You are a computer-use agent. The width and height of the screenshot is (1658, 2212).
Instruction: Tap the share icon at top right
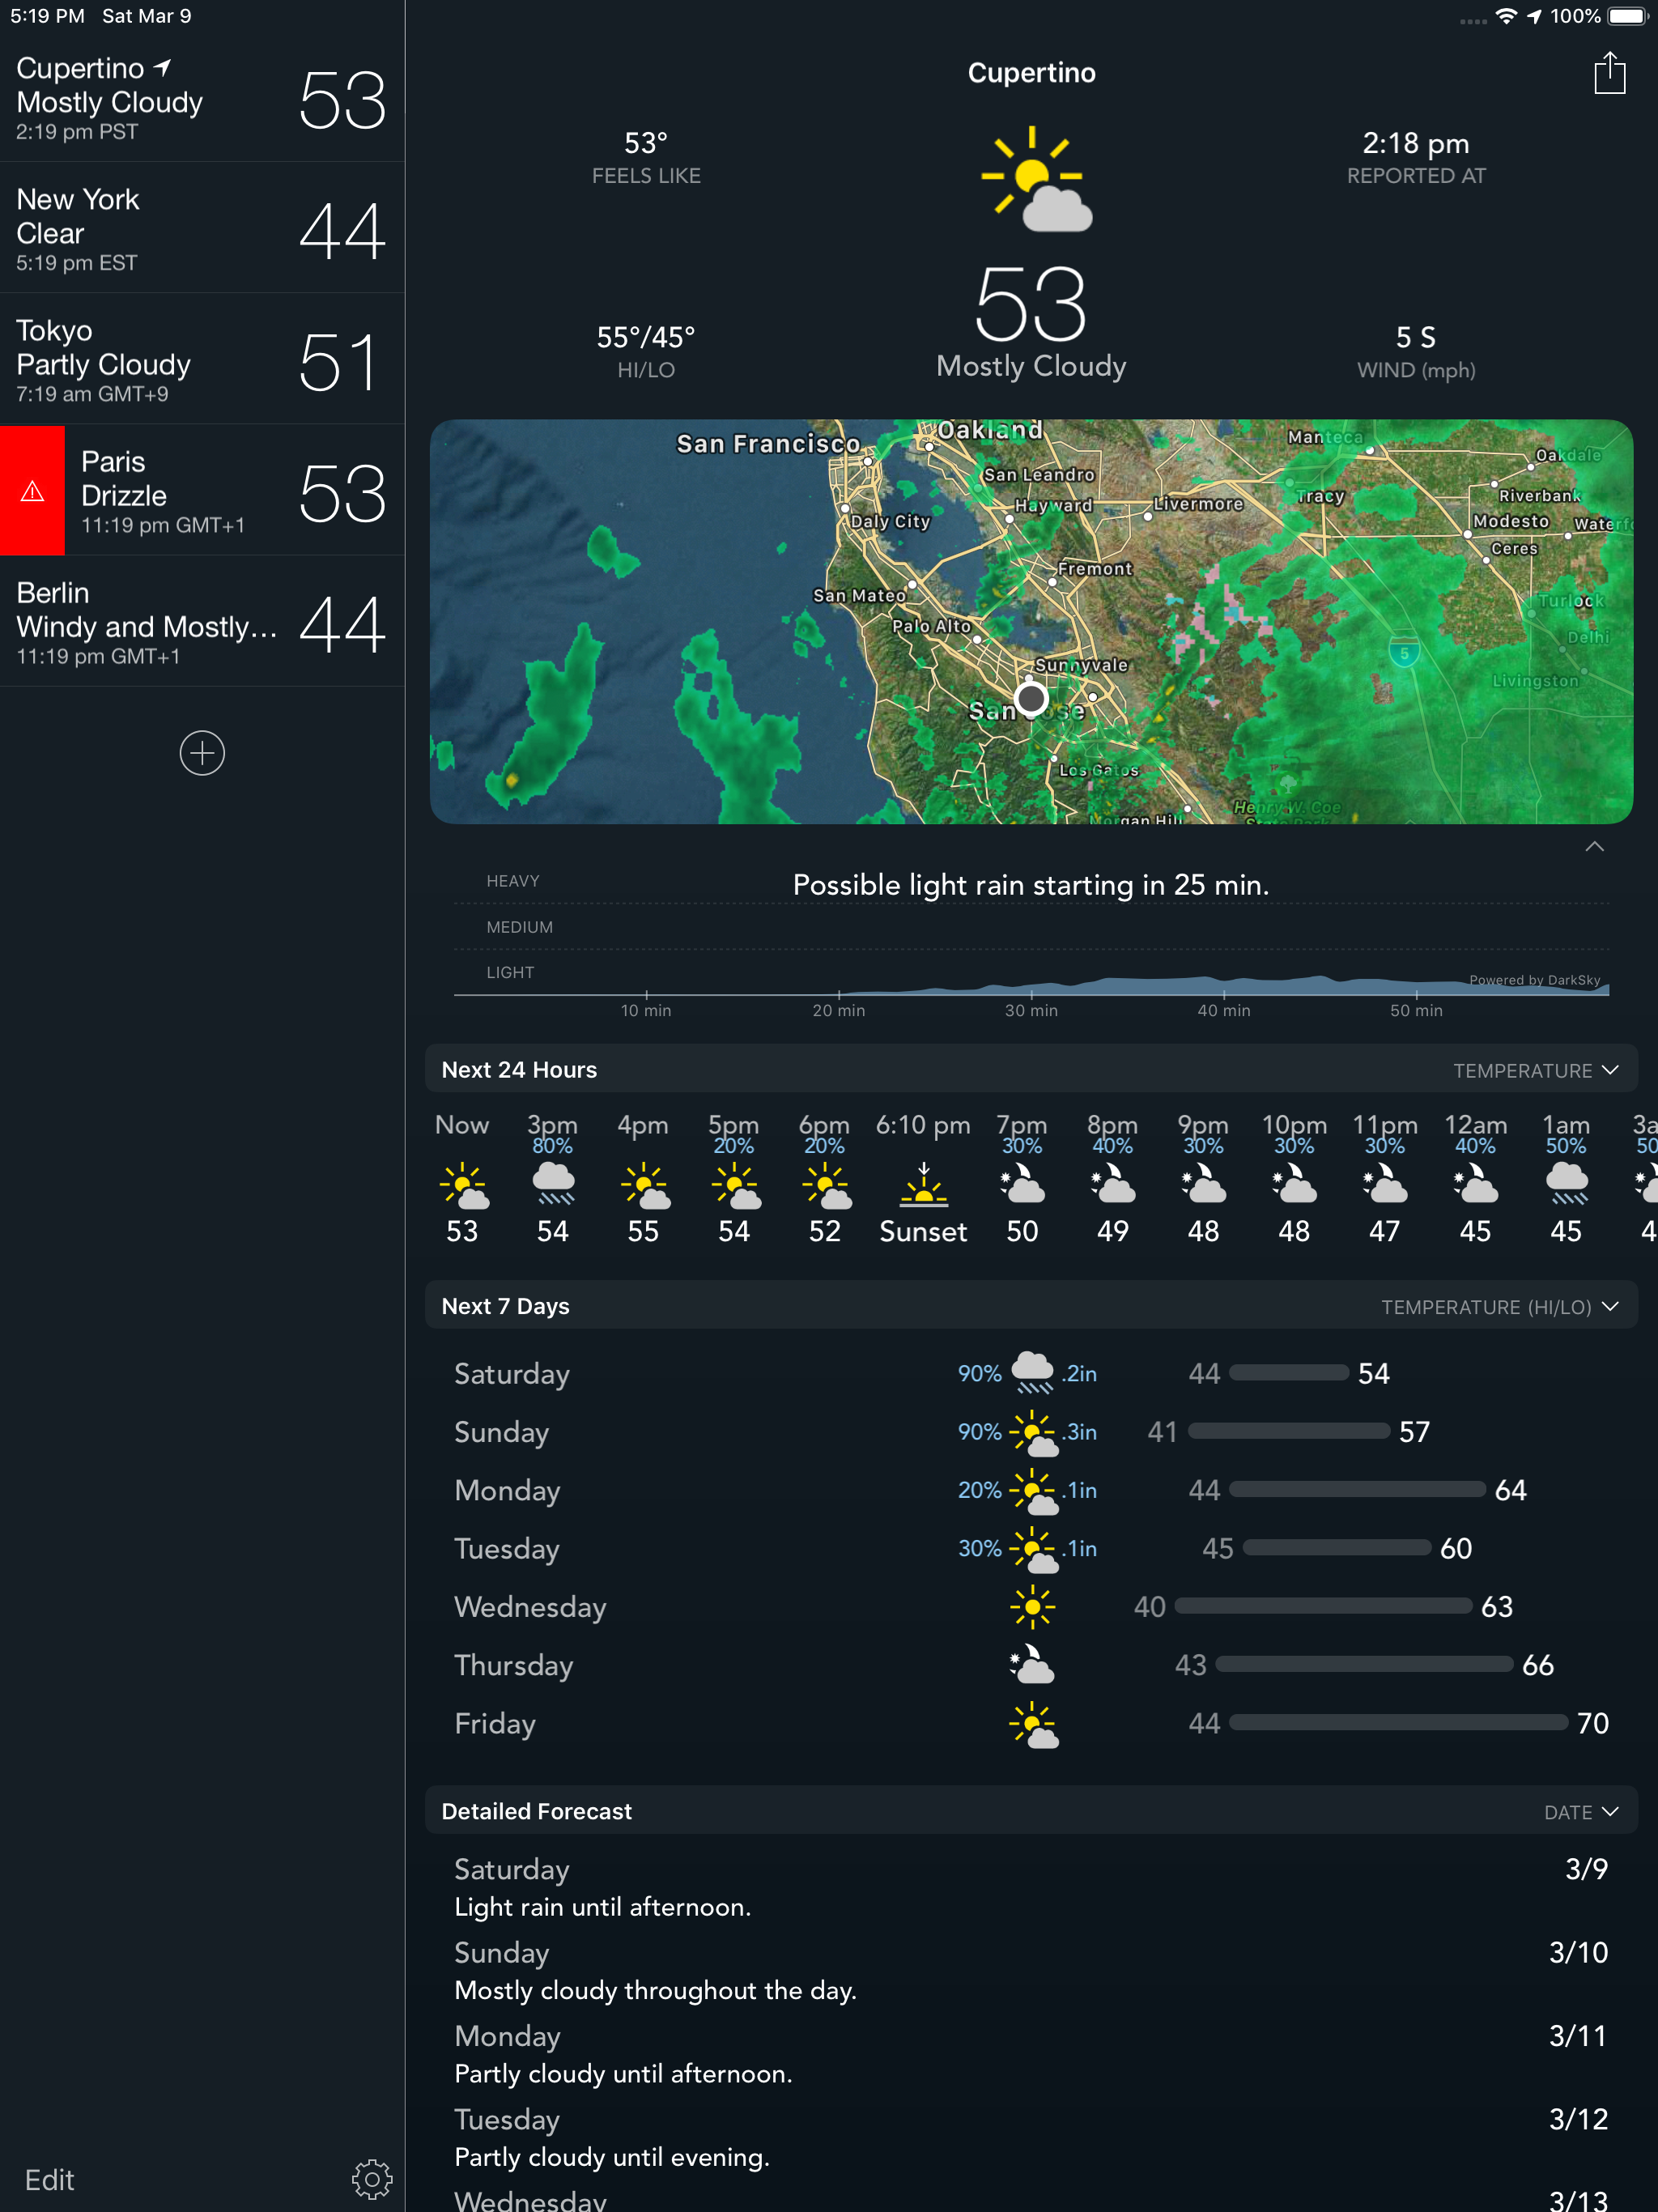(1609, 74)
